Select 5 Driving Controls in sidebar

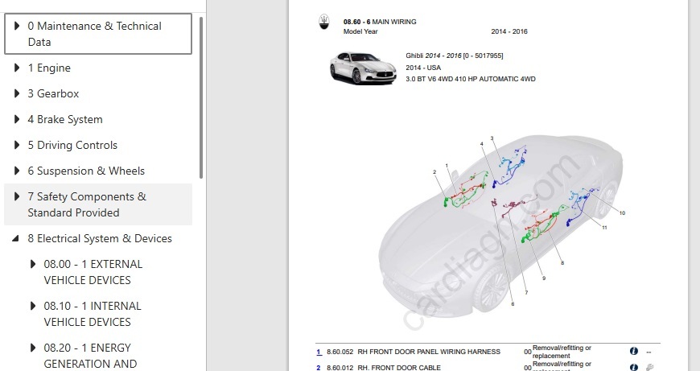tap(72, 146)
